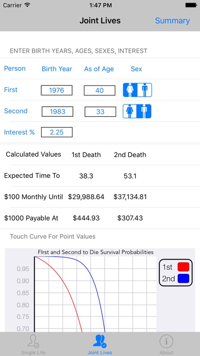Switch to the Joint Lives tab
200x356 pixels.
coord(100,345)
